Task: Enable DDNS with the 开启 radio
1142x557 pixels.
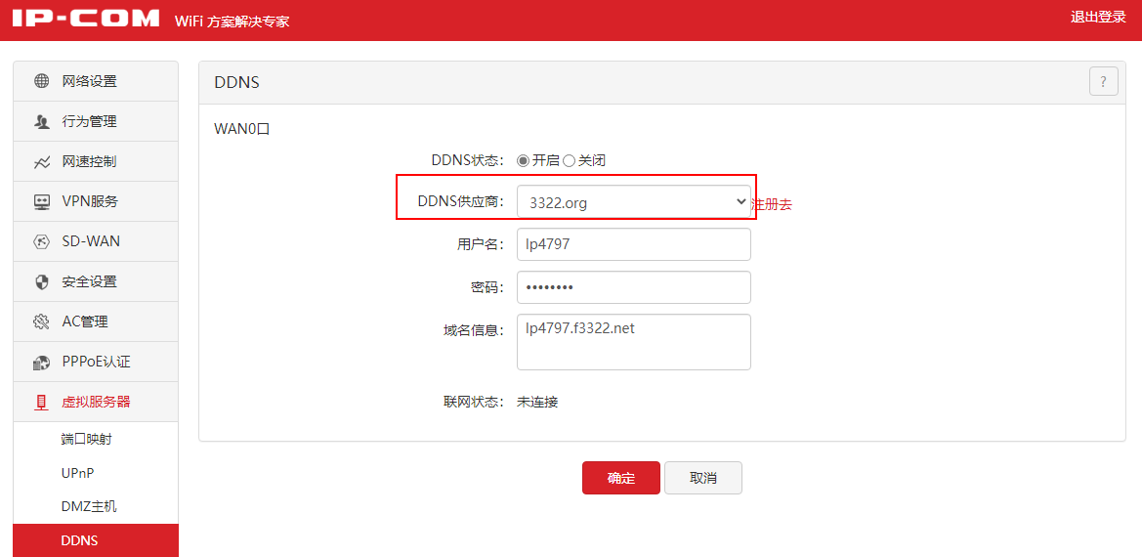Action: click(523, 161)
